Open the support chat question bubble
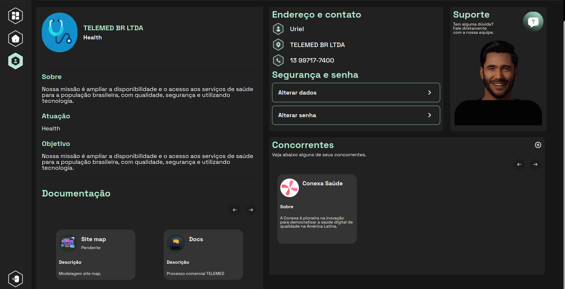 [x=533, y=21]
